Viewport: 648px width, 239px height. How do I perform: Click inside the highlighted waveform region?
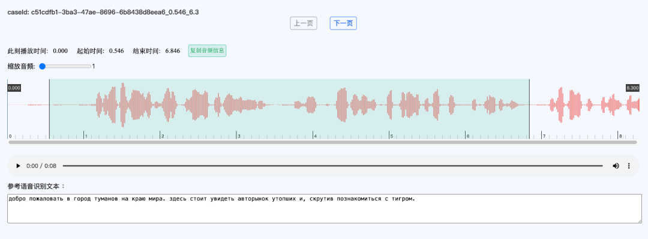point(289,105)
